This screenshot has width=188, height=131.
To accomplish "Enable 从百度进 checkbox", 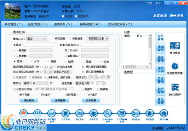I will [52, 39].
